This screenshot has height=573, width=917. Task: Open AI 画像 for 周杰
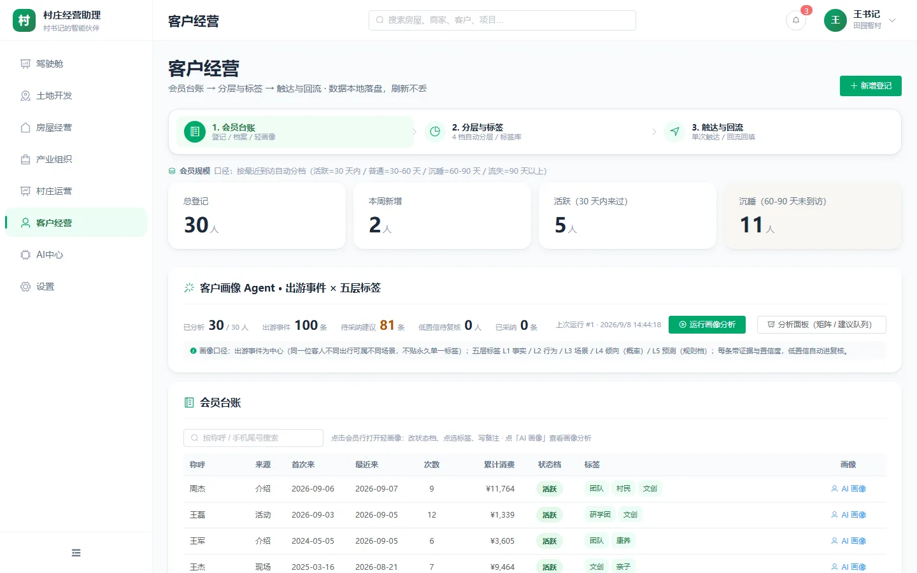[848, 489]
